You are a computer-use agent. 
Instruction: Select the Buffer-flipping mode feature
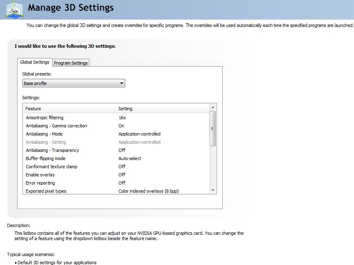(x=46, y=158)
